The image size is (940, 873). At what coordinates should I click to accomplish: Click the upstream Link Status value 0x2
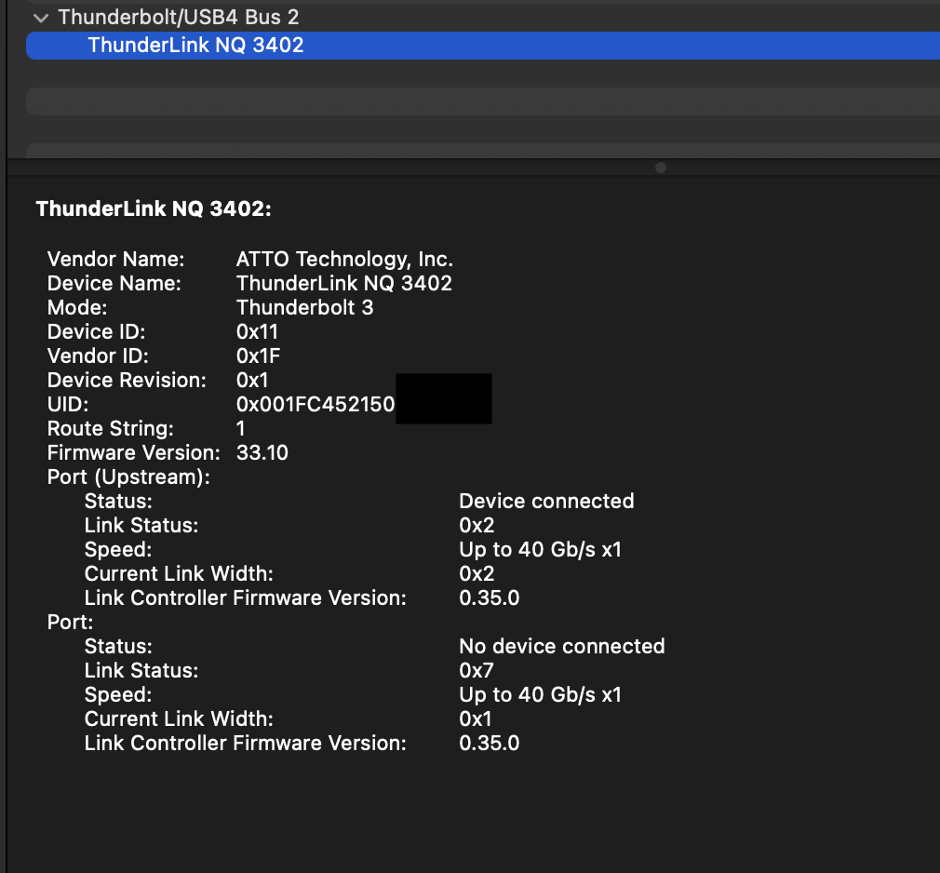tap(477, 525)
